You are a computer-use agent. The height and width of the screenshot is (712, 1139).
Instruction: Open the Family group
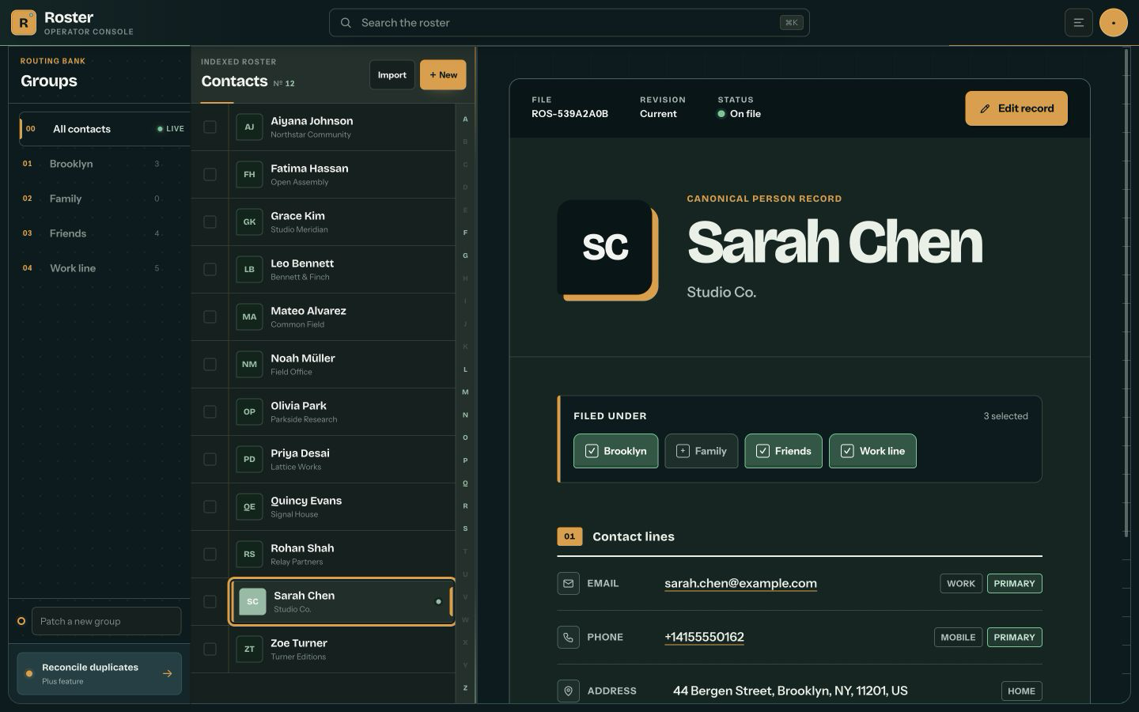point(99,199)
